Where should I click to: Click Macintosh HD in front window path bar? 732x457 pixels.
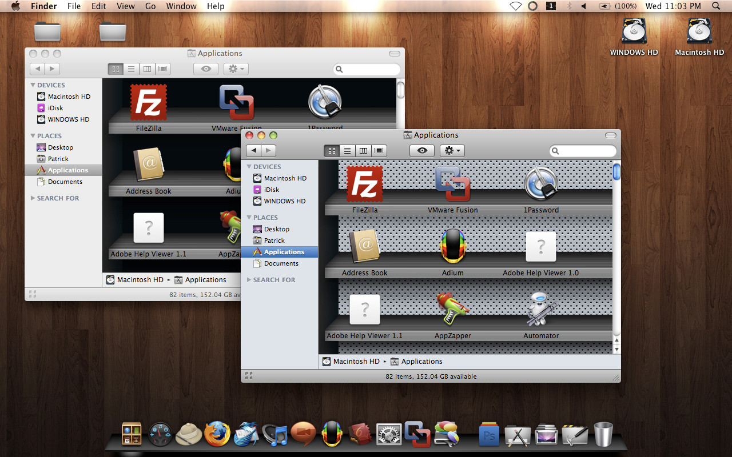[351, 362]
